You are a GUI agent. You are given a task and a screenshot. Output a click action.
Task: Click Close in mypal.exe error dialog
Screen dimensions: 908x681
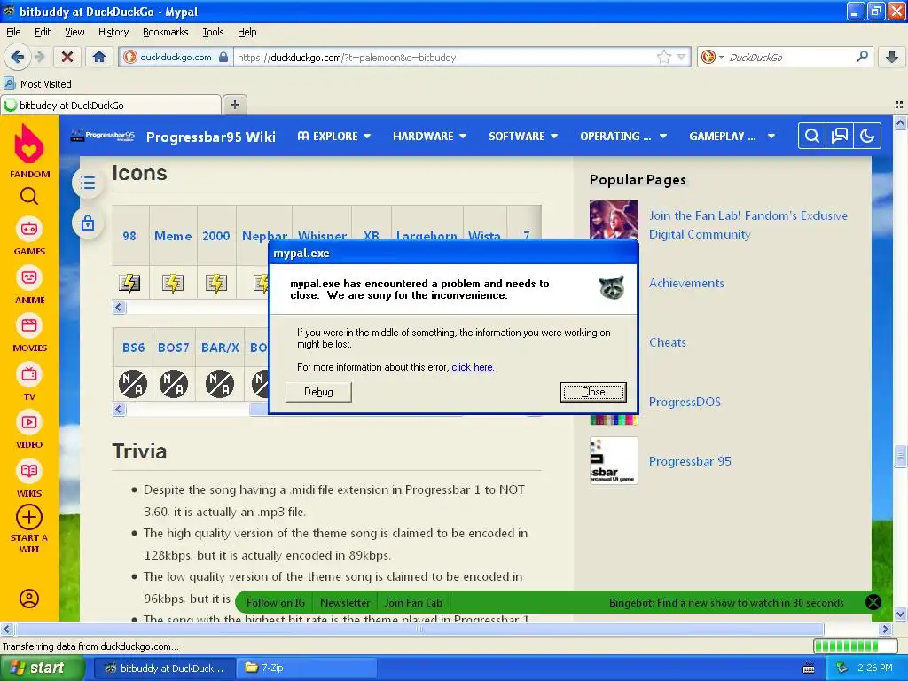tap(593, 392)
